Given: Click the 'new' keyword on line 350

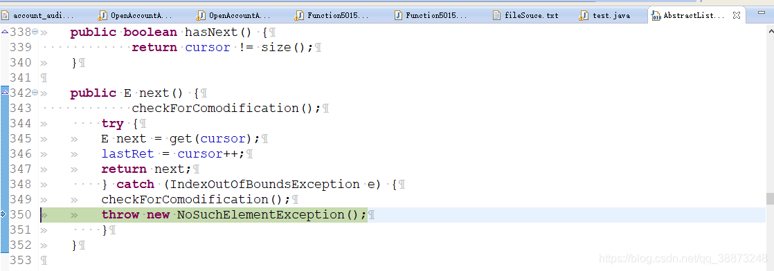Looking at the screenshot, I should point(158,215).
